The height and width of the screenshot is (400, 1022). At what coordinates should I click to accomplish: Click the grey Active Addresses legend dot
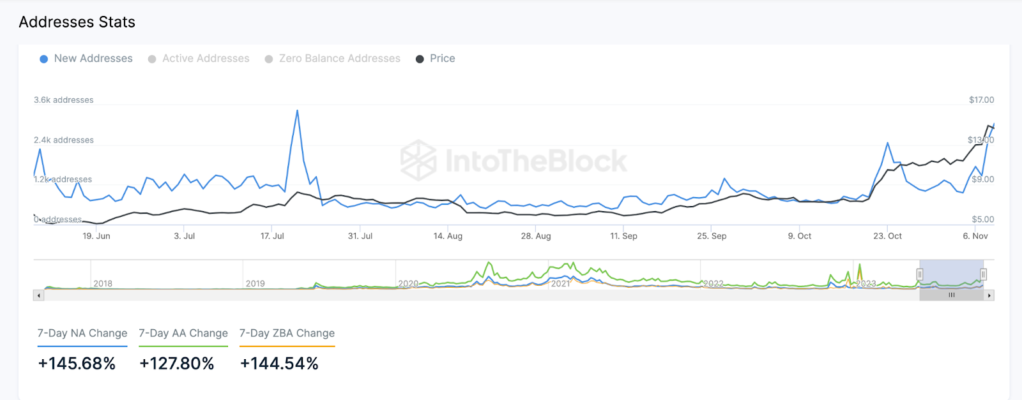(152, 59)
